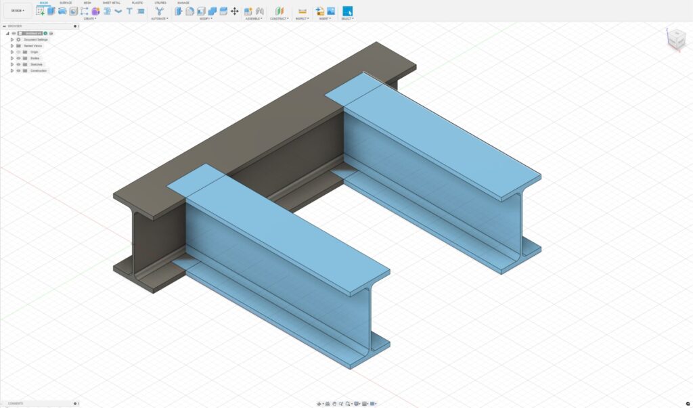Switch to the Surface tab
This screenshot has width=693, height=408.
pyautogui.click(x=66, y=3)
